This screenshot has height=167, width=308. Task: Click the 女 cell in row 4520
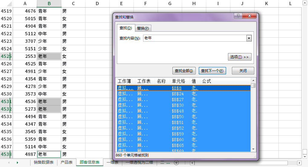pos(73,19)
